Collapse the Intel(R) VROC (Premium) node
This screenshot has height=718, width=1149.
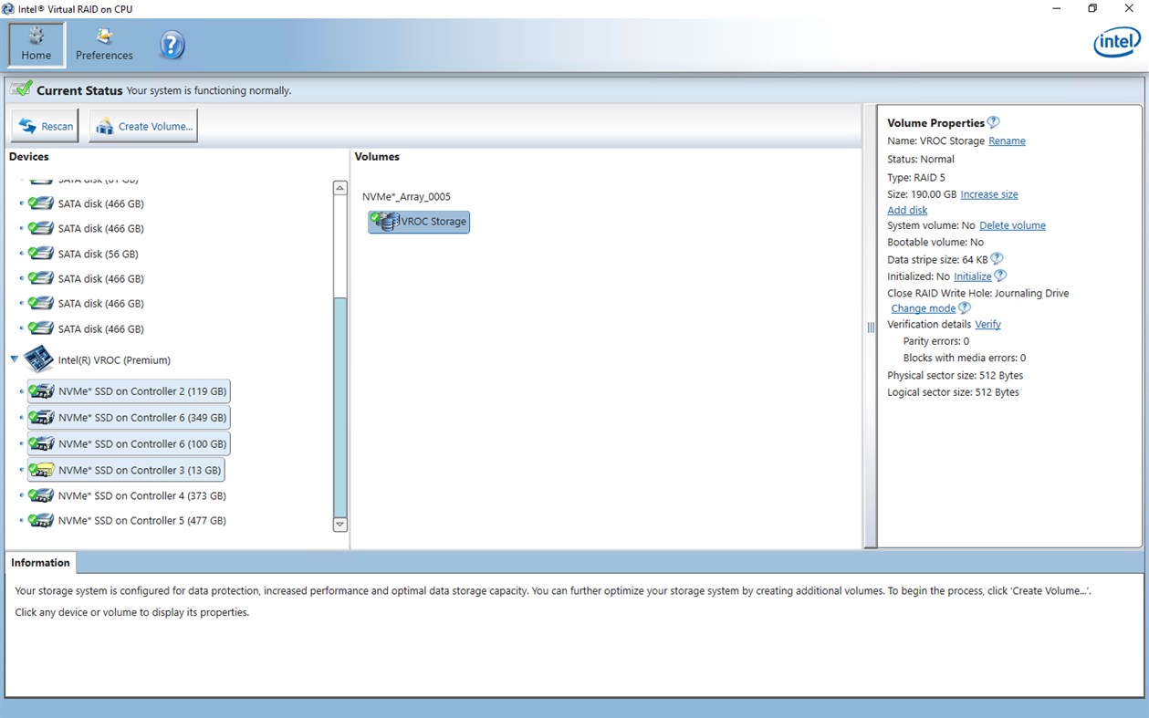13,359
